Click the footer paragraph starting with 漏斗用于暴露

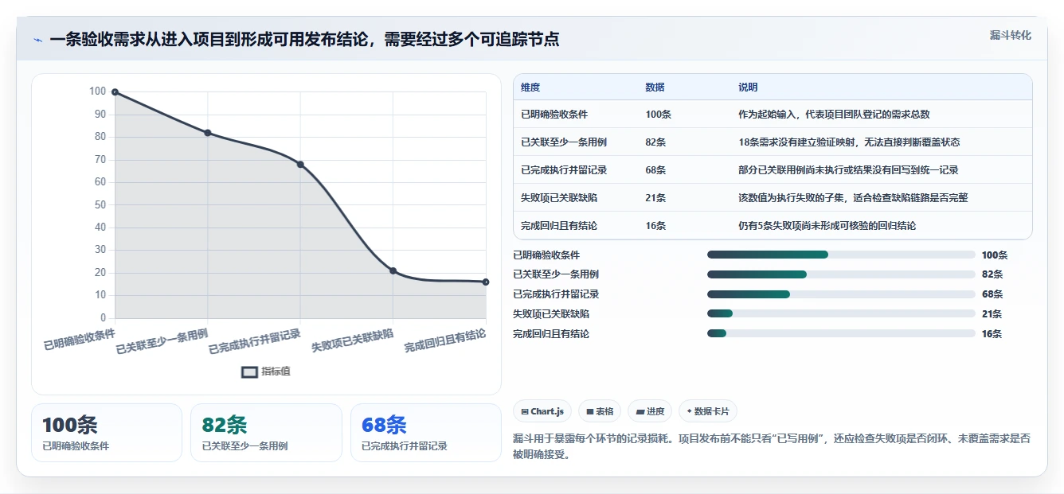click(x=772, y=446)
